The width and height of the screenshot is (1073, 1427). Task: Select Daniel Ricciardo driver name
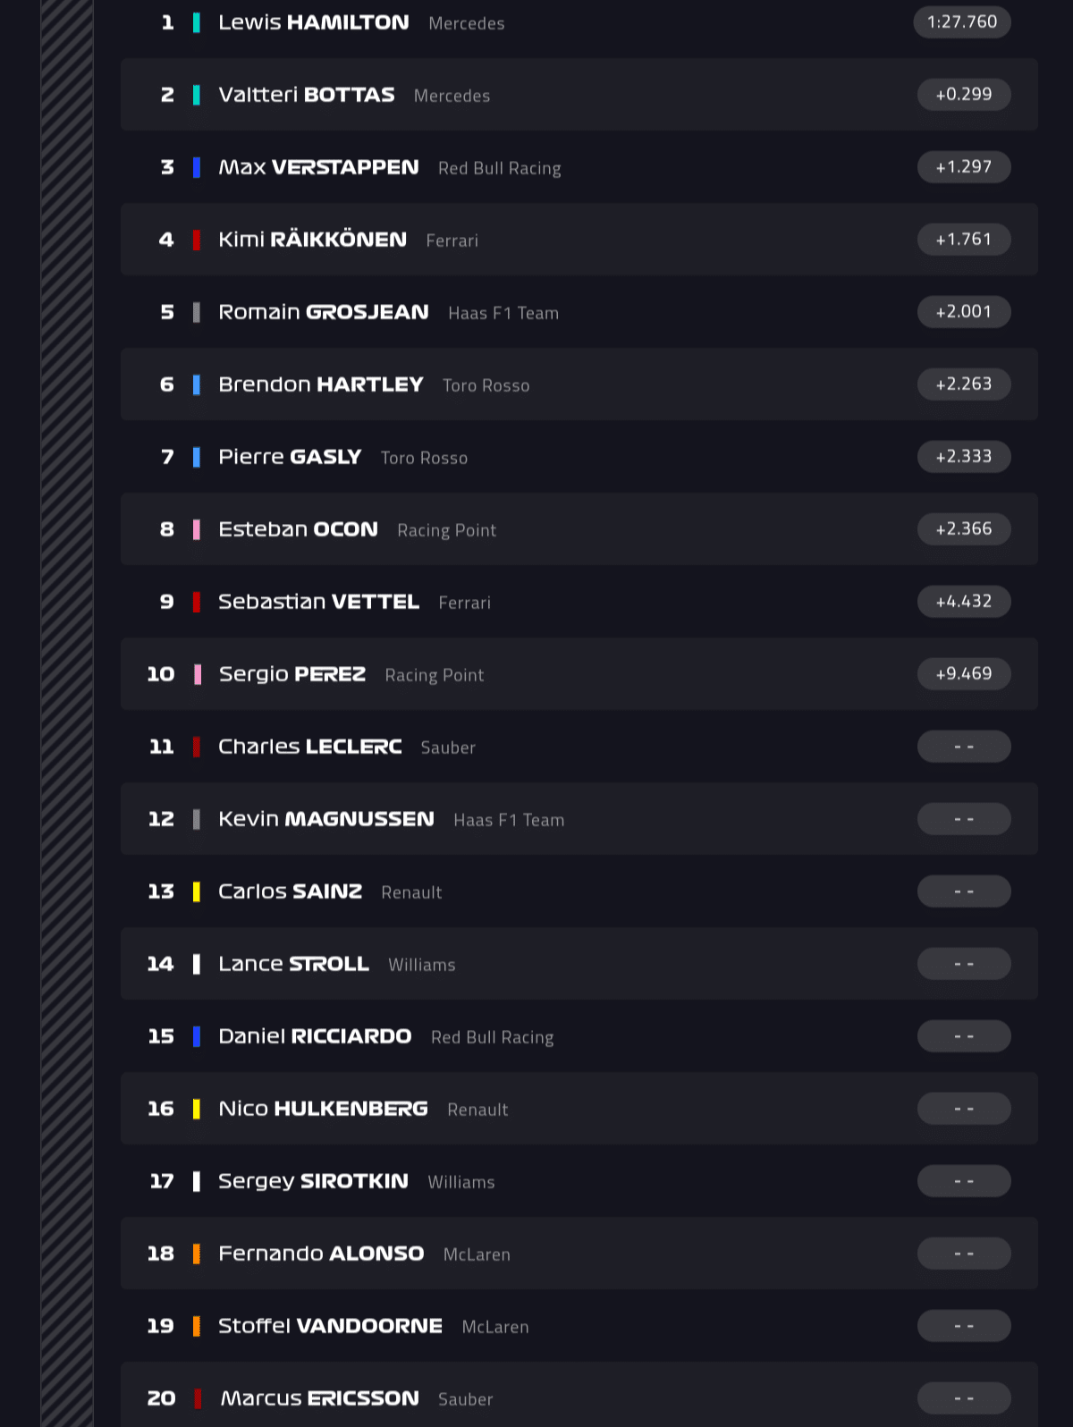(x=315, y=1036)
